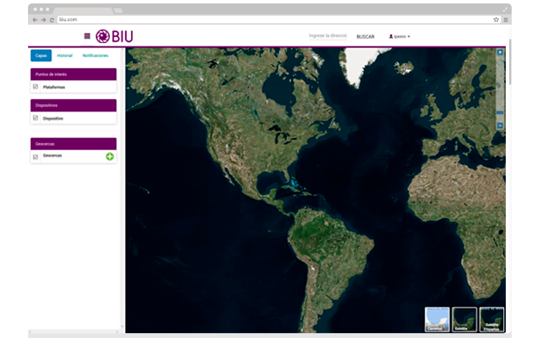This screenshot has width=540, height=338.
Task: Click the BIU logo
Action: coord(114,36)
